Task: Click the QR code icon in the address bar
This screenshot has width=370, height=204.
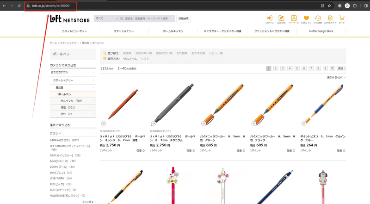Action: (x=322, y=6)
